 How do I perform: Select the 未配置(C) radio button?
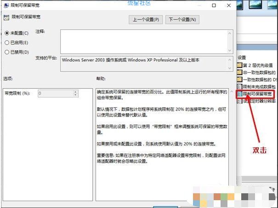[7, 33]
